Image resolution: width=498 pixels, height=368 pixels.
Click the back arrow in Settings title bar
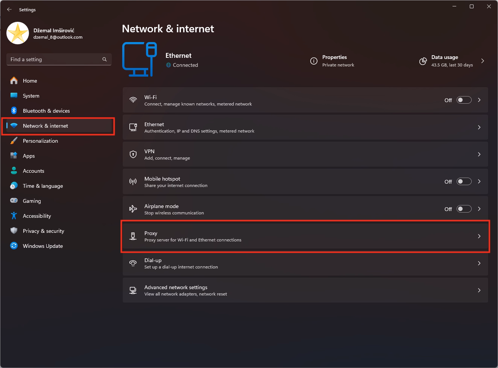pyautogui.click(x=9, y=9)
